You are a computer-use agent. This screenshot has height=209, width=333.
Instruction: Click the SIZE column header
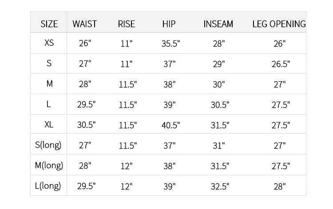[49, 24]
